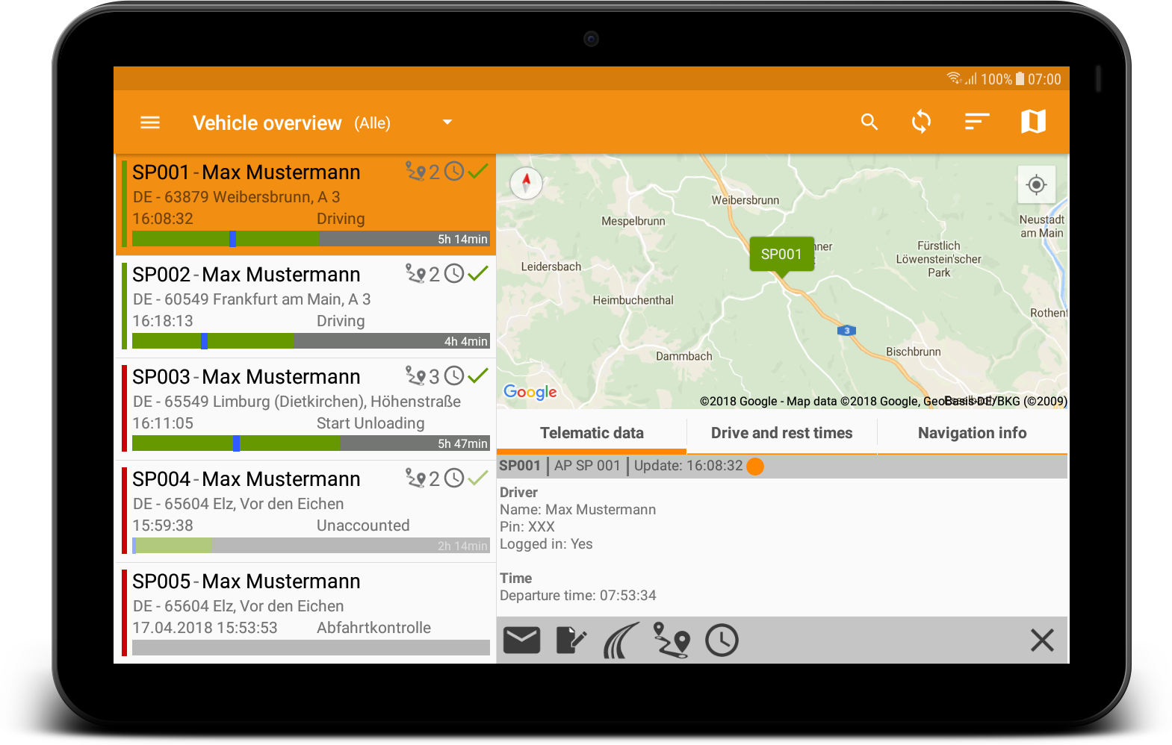Click the green checkmark on SP001 row
This screenshot has height=745, width=1172.
[x=478, y=171]
